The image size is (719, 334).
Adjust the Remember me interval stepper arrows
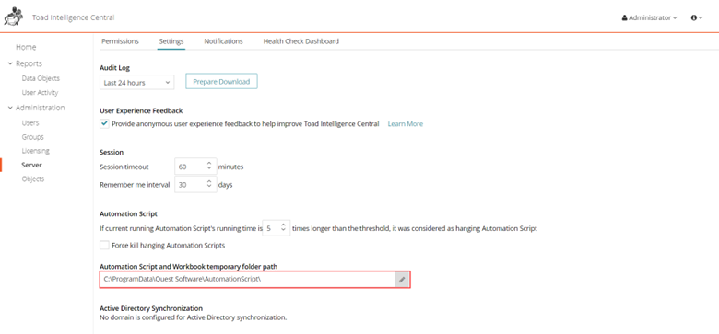pyautogui.click(x=209, y=185)
